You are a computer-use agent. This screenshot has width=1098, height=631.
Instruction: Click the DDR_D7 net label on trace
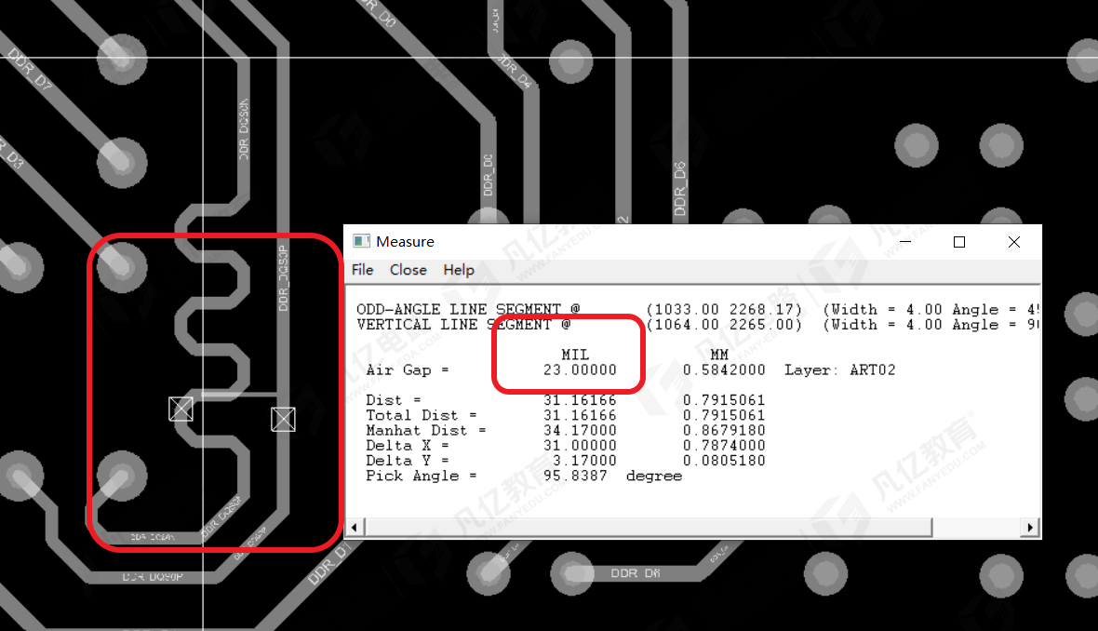(x=30, y=69)
